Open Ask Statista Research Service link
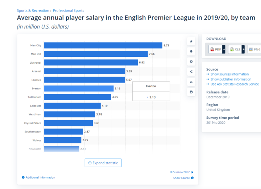The height and width of the screenshot is (189, 261). pyautogui.click(x=235, y=84)
